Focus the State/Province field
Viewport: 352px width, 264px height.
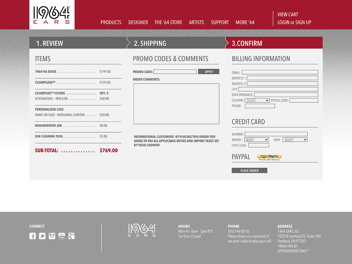(286, 95)
